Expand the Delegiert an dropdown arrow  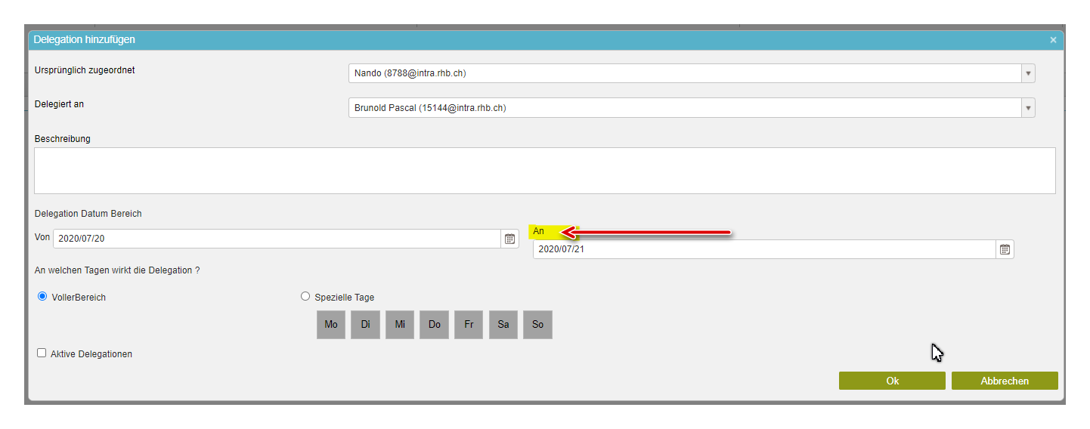1027,108
